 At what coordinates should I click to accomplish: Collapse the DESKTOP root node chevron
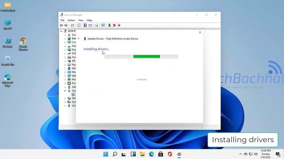pos(61,31)
